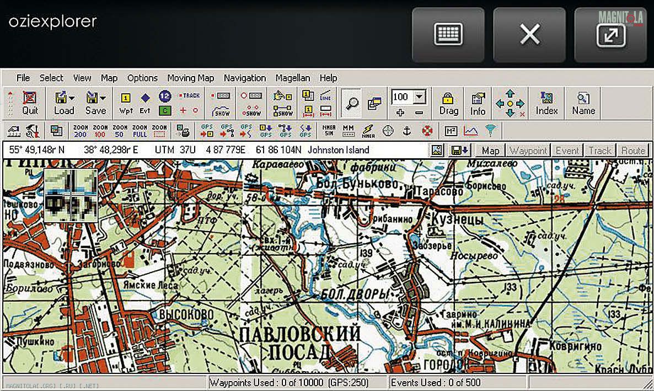The height and width of the screenshot is (391, 654).
Task: Click the print map icon
Action: point(183,131)
